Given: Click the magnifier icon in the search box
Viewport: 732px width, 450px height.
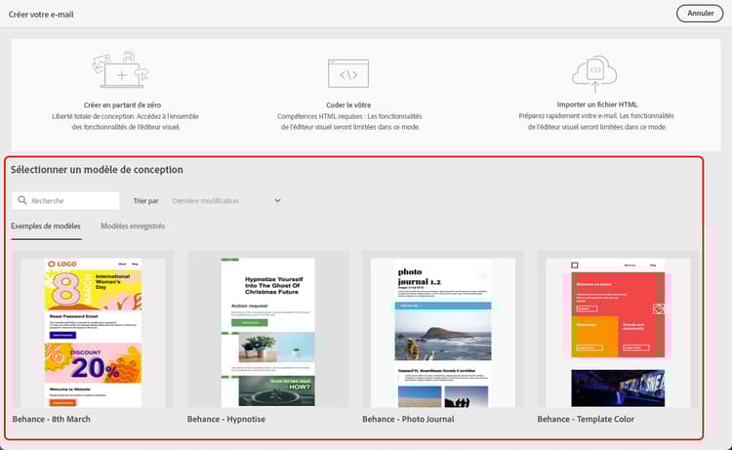Looking at the screenshot, I should 21,200.
